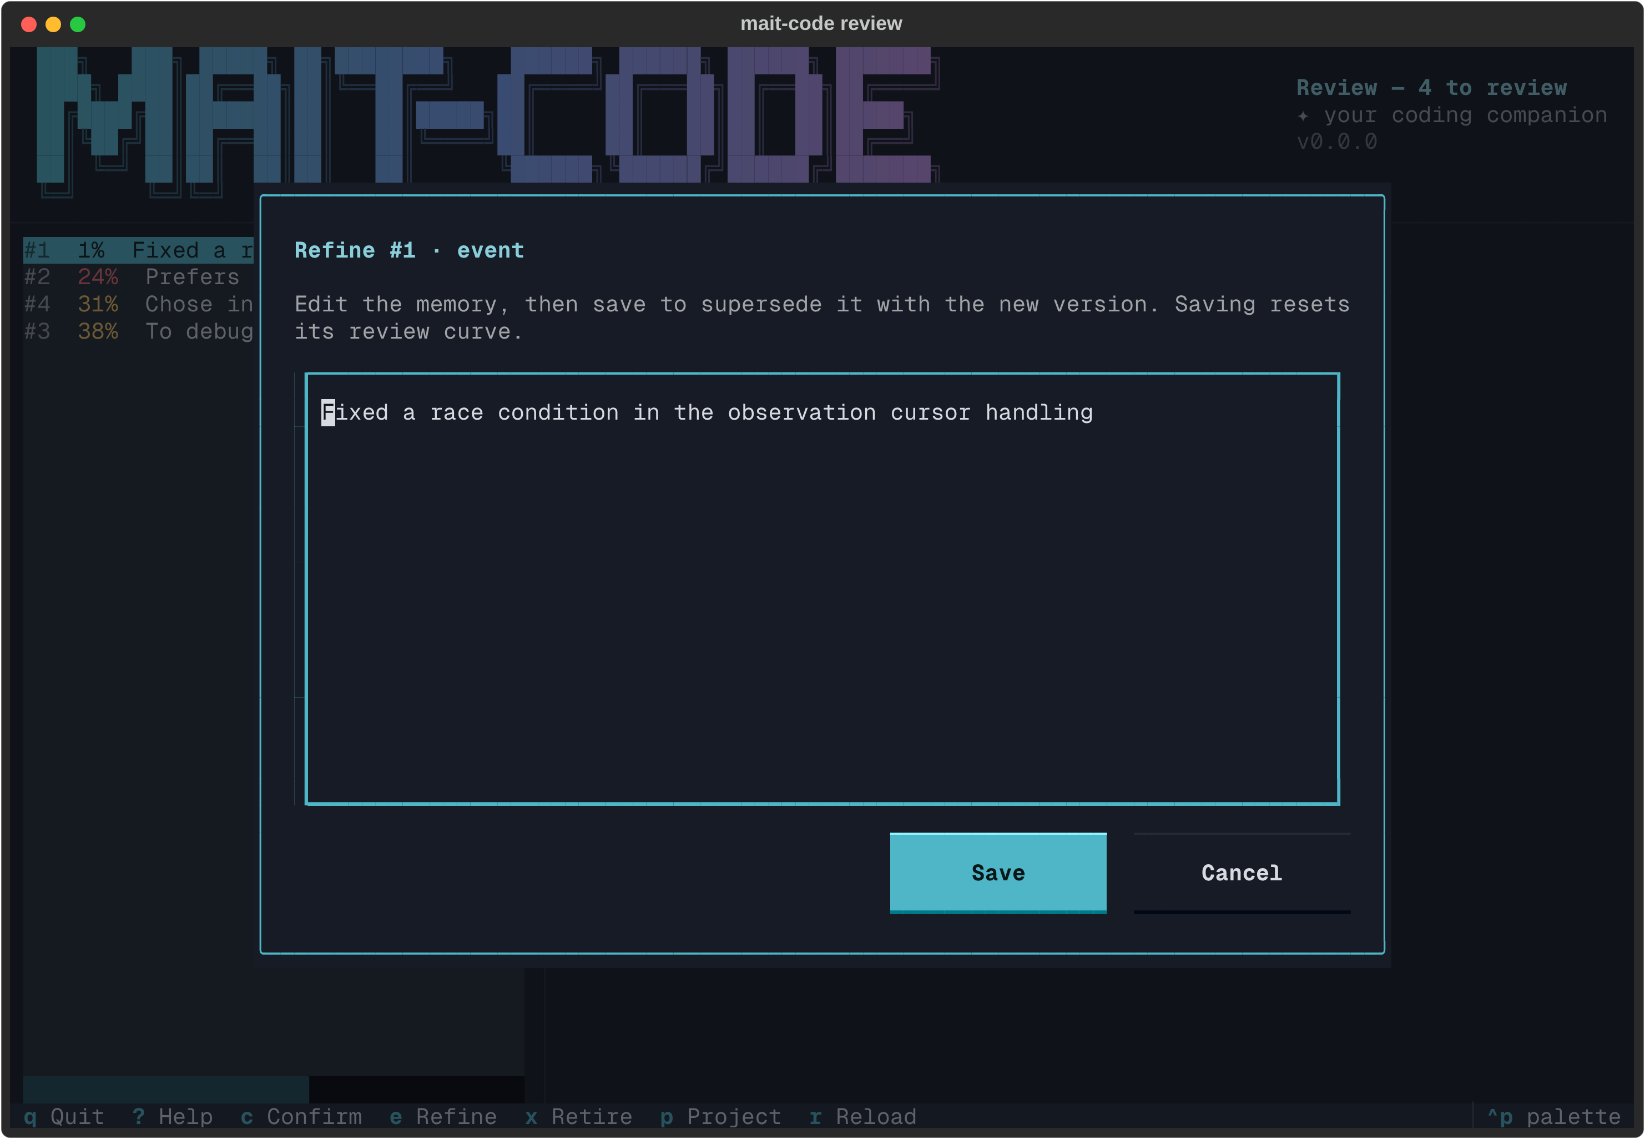Viewport: 1645px width, 1139px height.
Task: Click the p Project footer shortcut
Action: click(x=720, y=1116)
